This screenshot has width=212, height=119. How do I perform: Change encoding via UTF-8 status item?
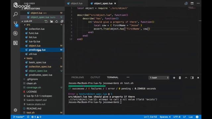pos(177,117)
